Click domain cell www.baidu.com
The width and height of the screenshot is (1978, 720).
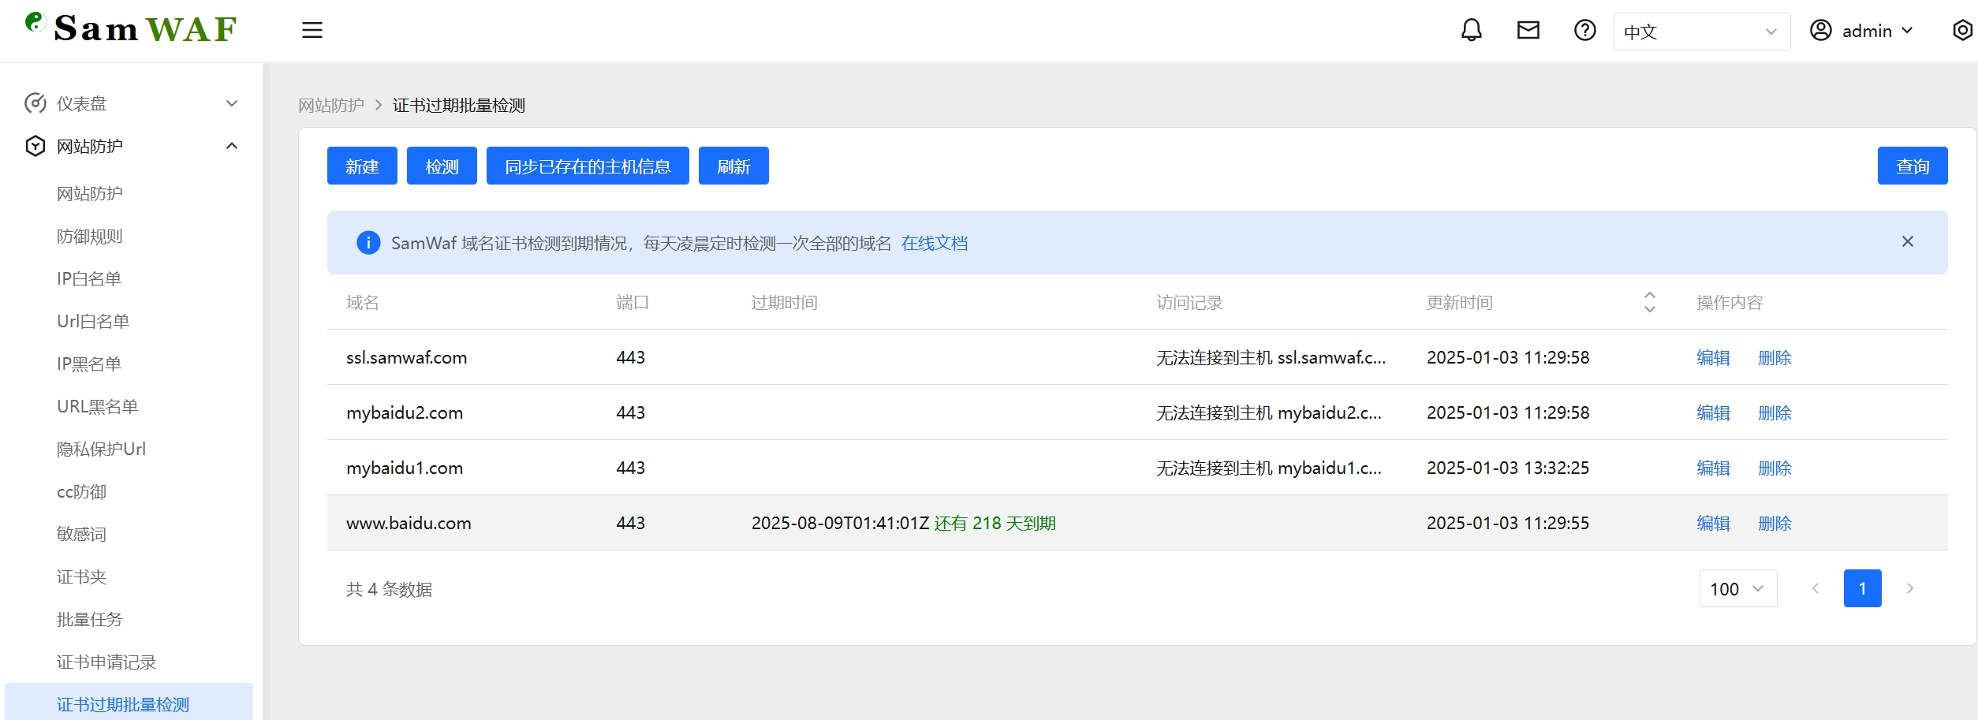(x=409, y=523)
